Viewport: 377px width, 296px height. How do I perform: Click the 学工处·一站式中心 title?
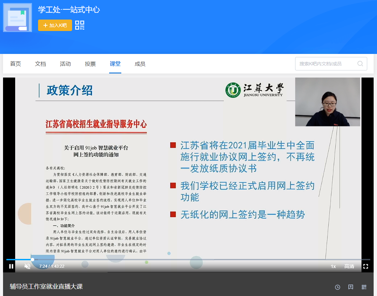69,10
